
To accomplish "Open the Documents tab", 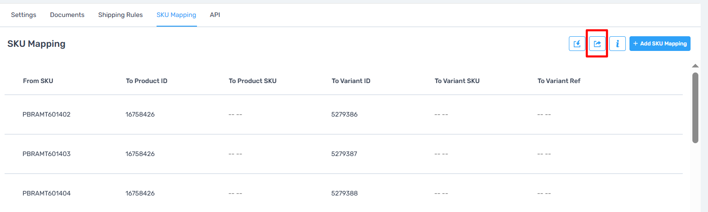I will point(67,15).
